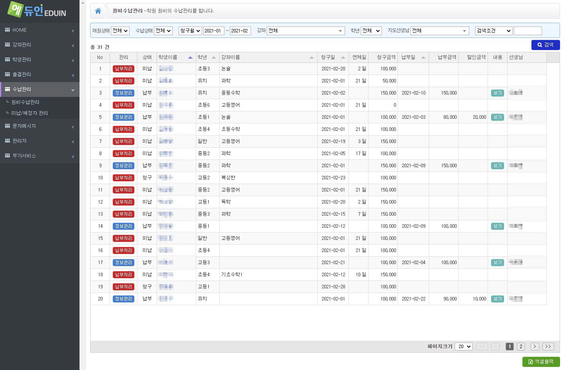Click 중등수학 course in row 3
This screenshot has height=370, width=571.
[x=231, y=93]
